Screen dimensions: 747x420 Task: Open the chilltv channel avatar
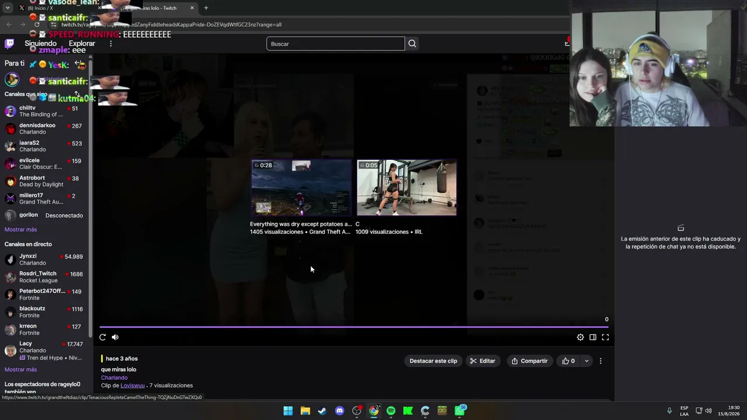10,111
